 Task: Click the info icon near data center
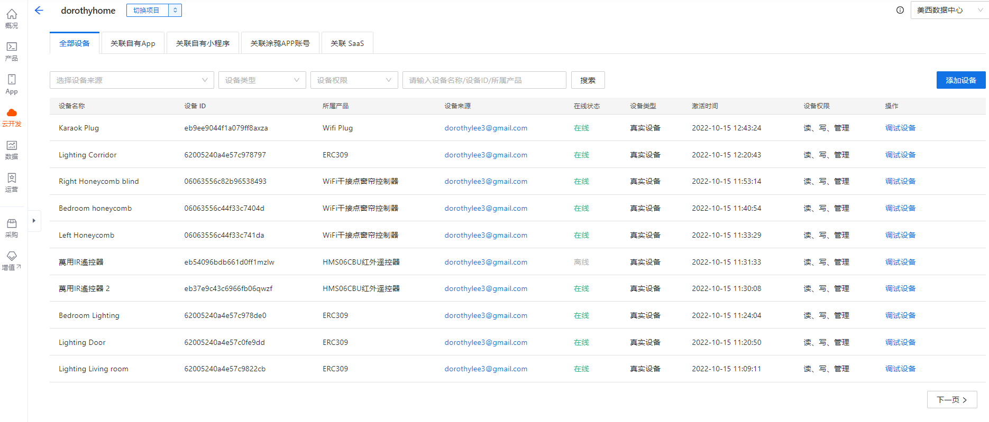(900, 10)
